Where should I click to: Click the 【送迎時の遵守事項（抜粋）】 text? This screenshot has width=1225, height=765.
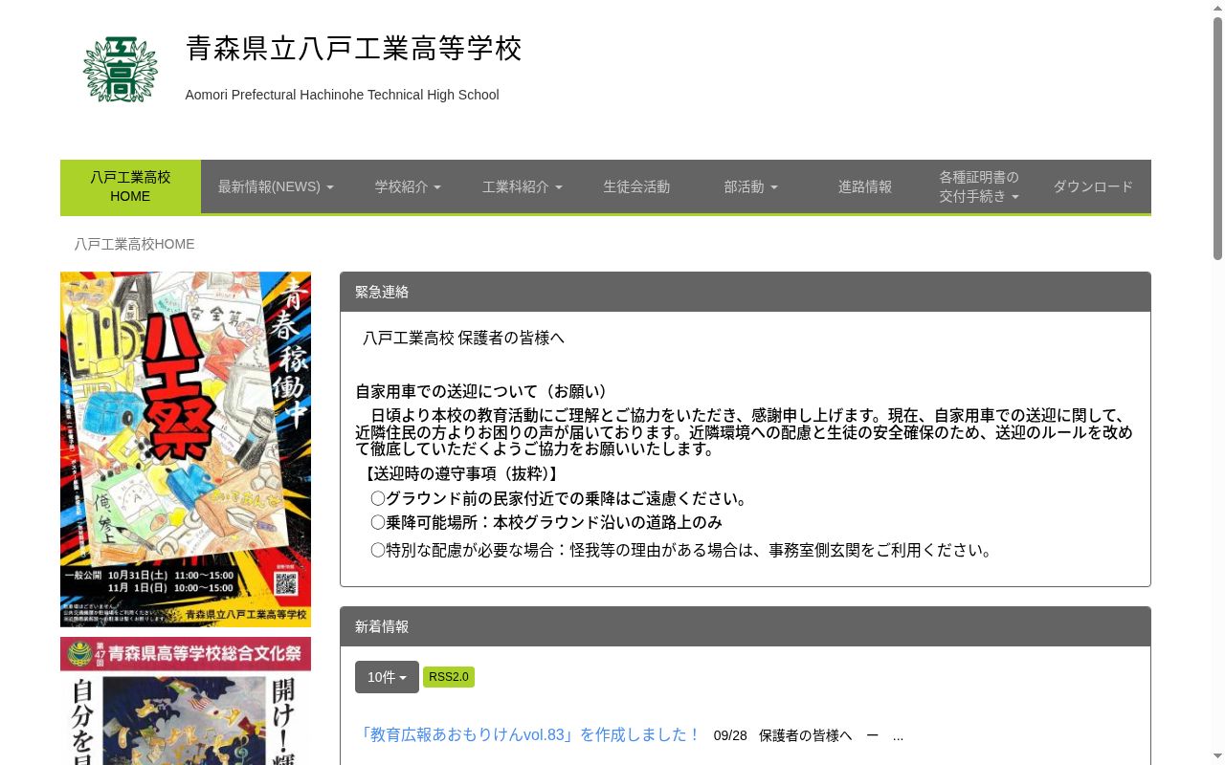click(459, 473)
